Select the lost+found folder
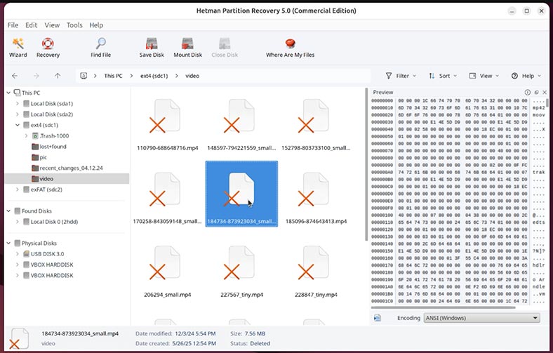 [49, 147]
